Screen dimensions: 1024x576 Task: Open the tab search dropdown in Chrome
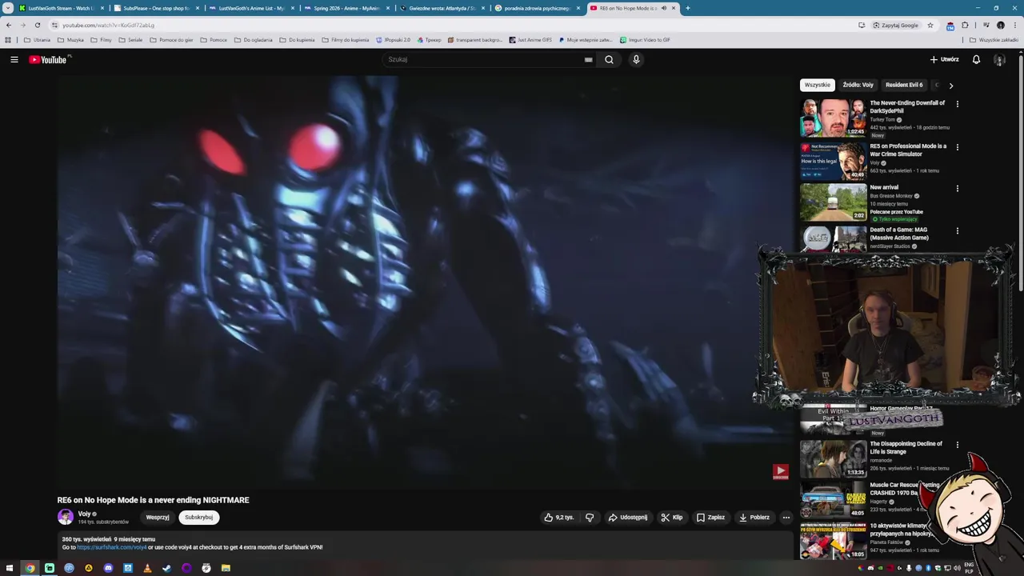[8, 8]
